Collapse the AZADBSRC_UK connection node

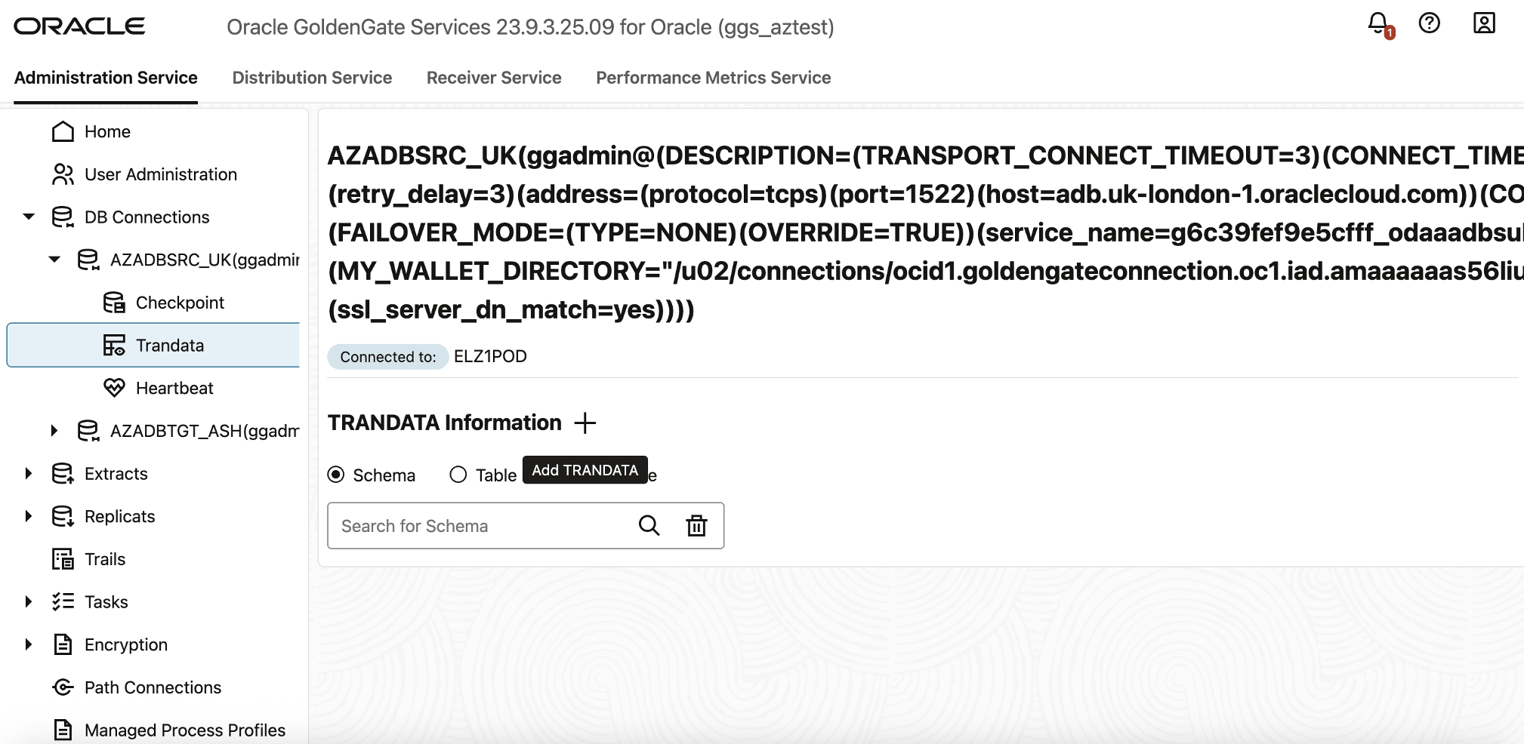tap(54, 260)
